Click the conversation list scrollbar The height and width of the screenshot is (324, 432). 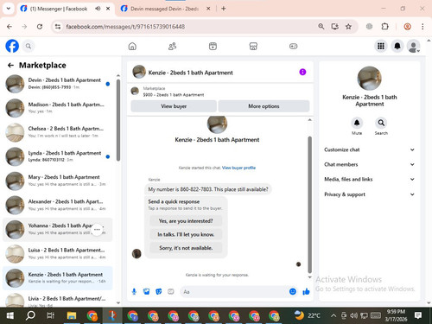click(x=118, y=120)
